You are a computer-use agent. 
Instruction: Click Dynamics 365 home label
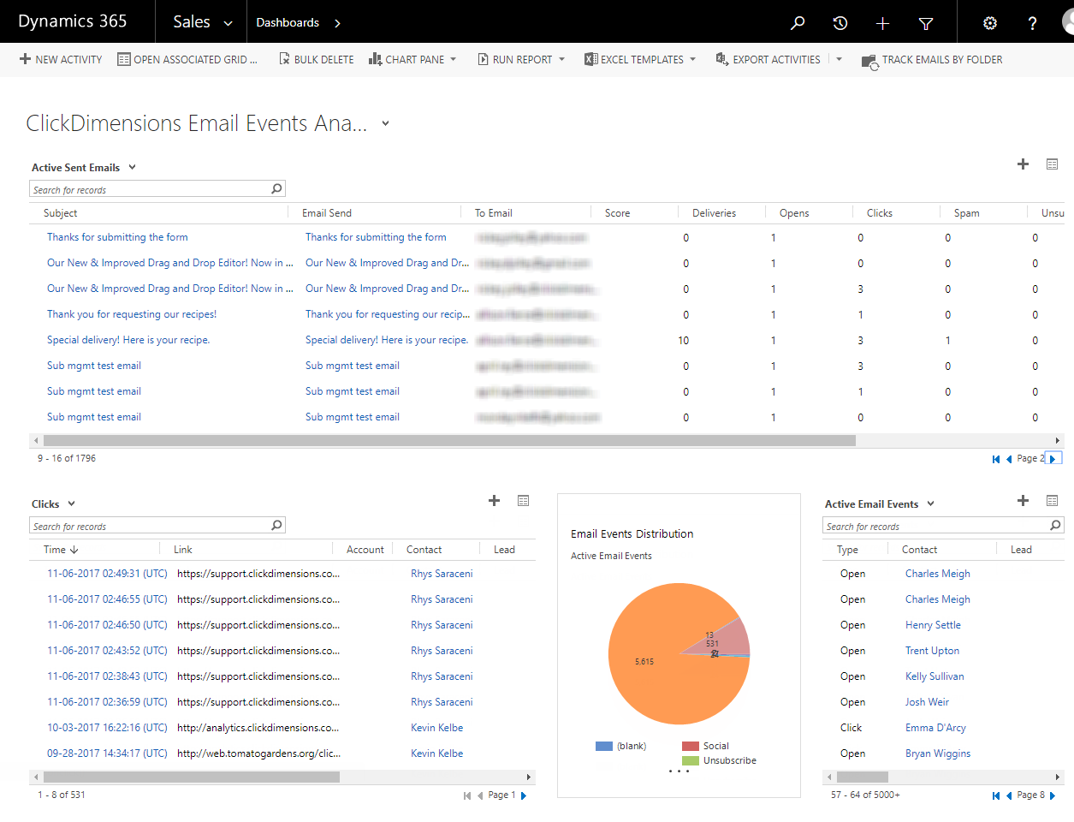pos(73,21)
